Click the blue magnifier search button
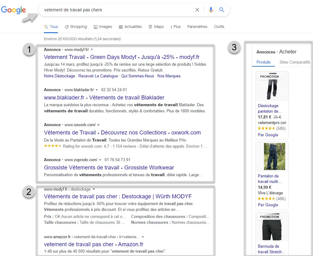 coord(222,10)
